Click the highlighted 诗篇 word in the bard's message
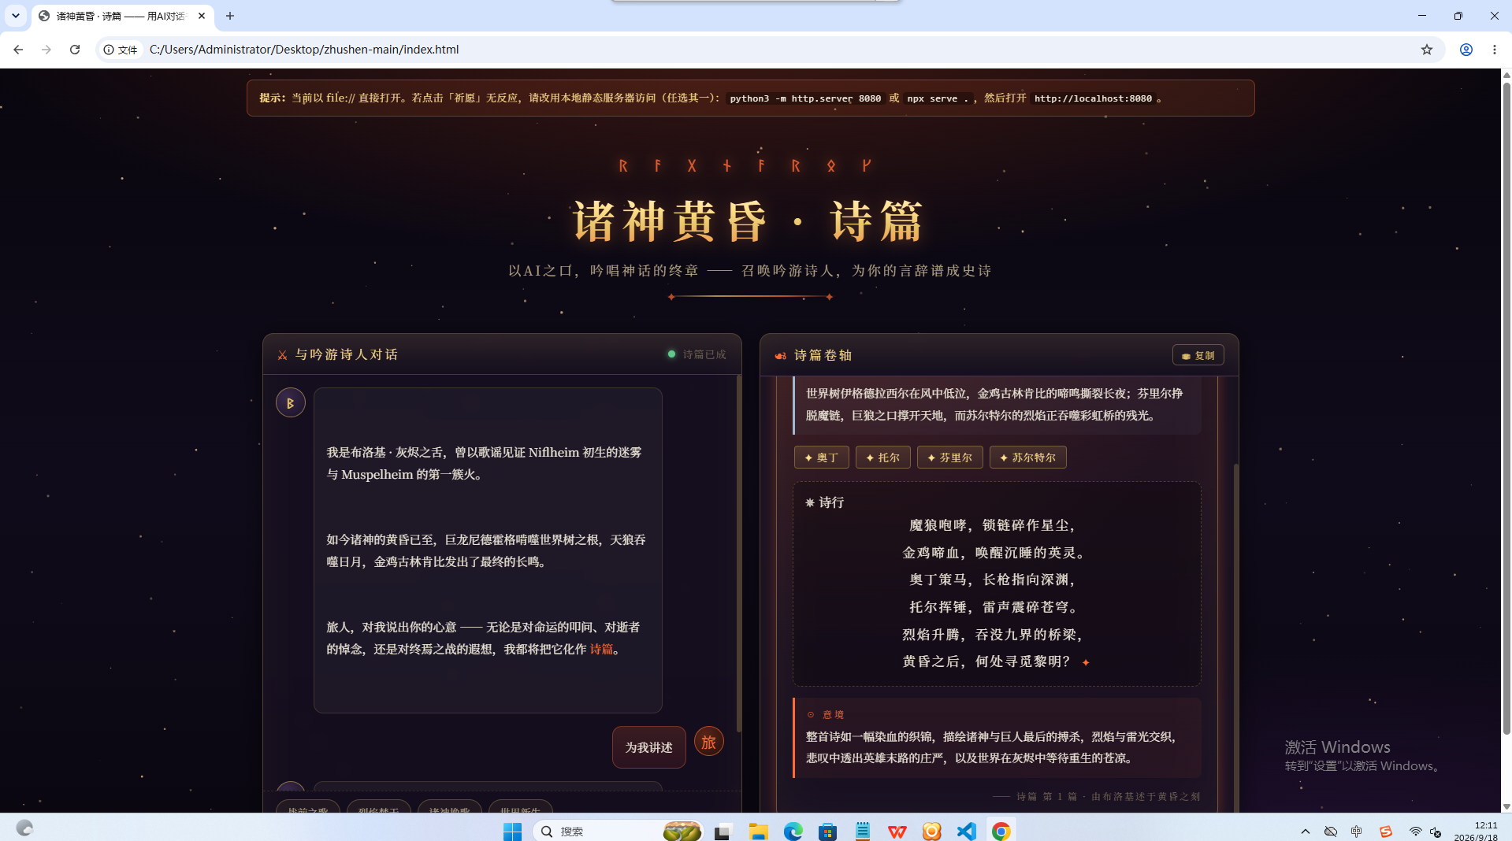Screen dimensions: 1512x841 tap(601, 649)
